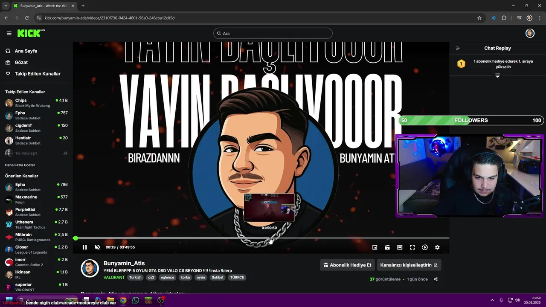
Task: Open Ana Sayfa in the sidebar
Action: [26, 51]
